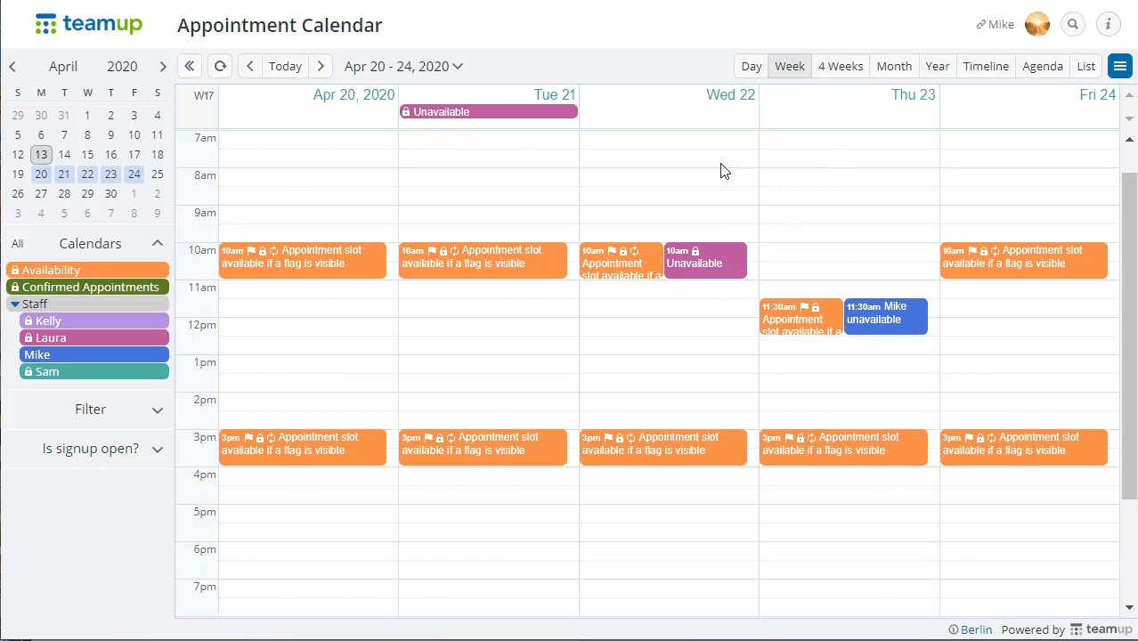Click Mike's user avatar picture

[x=1037, y=25]
